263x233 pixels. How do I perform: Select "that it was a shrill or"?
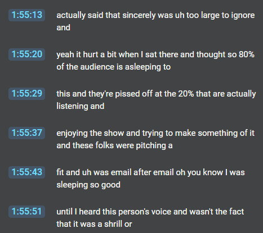click(94, 224)
